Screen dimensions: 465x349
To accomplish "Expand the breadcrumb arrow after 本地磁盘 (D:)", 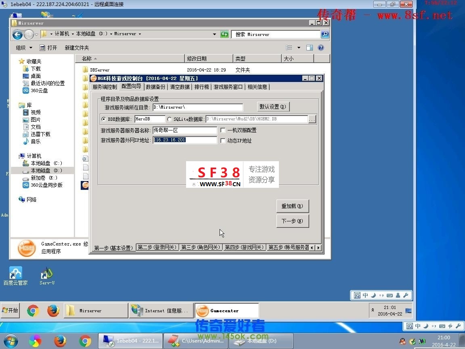I will pyautogui.click(x=111, y=34).
